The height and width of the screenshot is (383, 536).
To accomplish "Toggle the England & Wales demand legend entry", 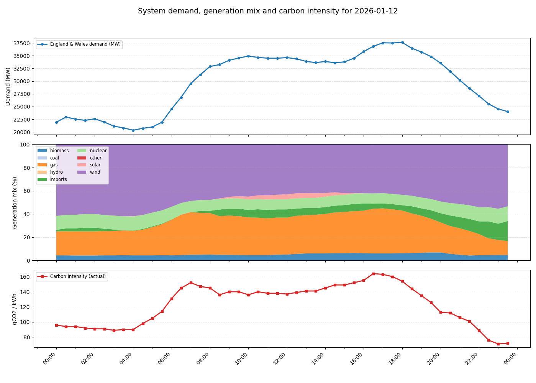I will click(x=79, y=44).
